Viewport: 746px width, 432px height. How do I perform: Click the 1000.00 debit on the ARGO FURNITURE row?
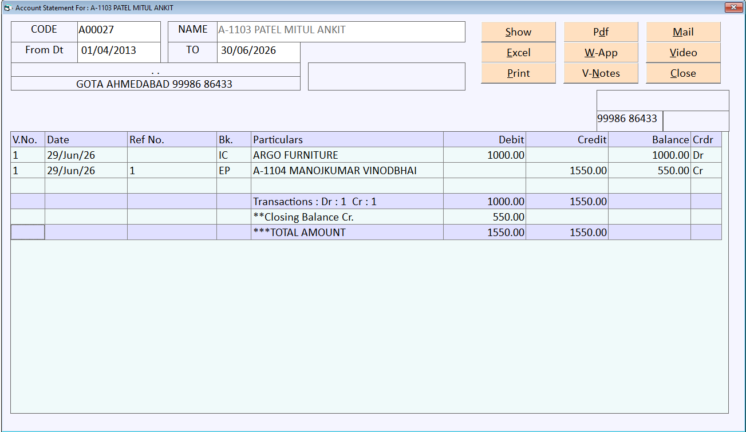(484, 155)
